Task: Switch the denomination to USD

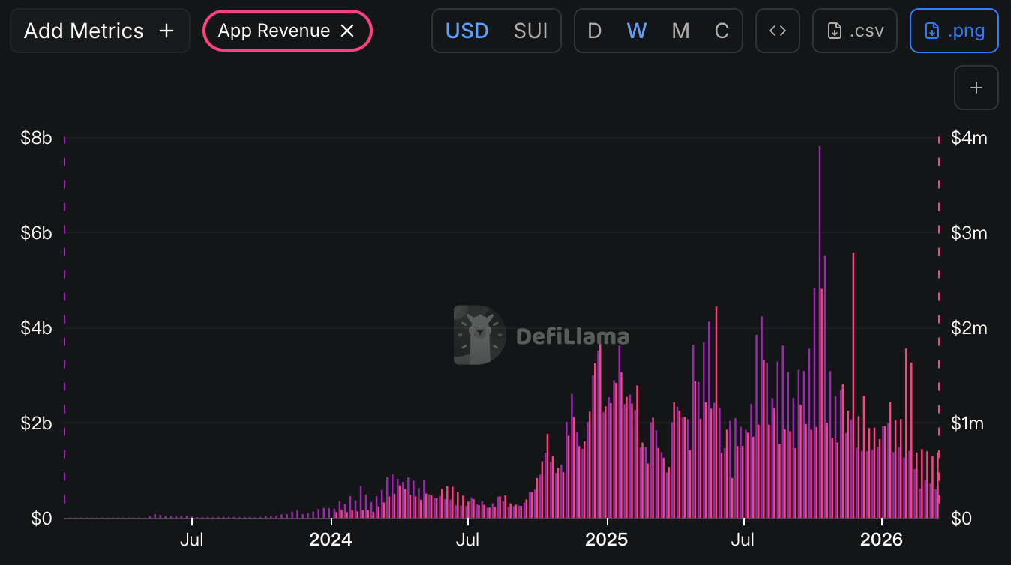Action: pyautogui.click(x=466, y=31)
